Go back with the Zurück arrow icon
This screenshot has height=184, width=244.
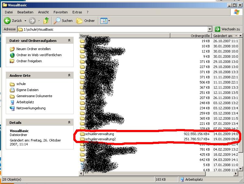[7, 21]
